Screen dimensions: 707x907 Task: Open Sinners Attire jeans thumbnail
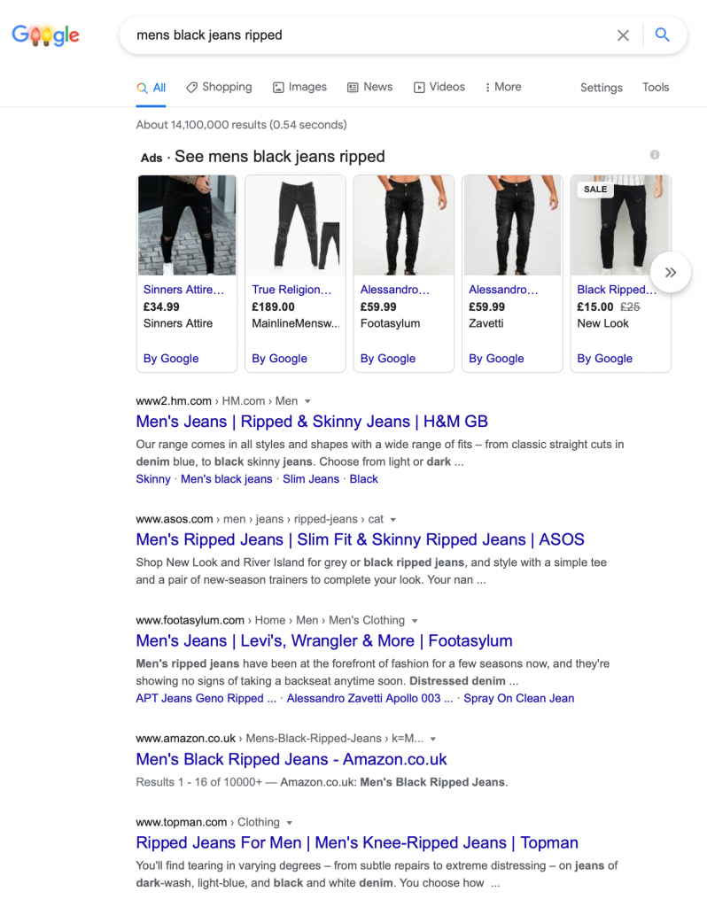pyautogui.click(x=187, y=226)
